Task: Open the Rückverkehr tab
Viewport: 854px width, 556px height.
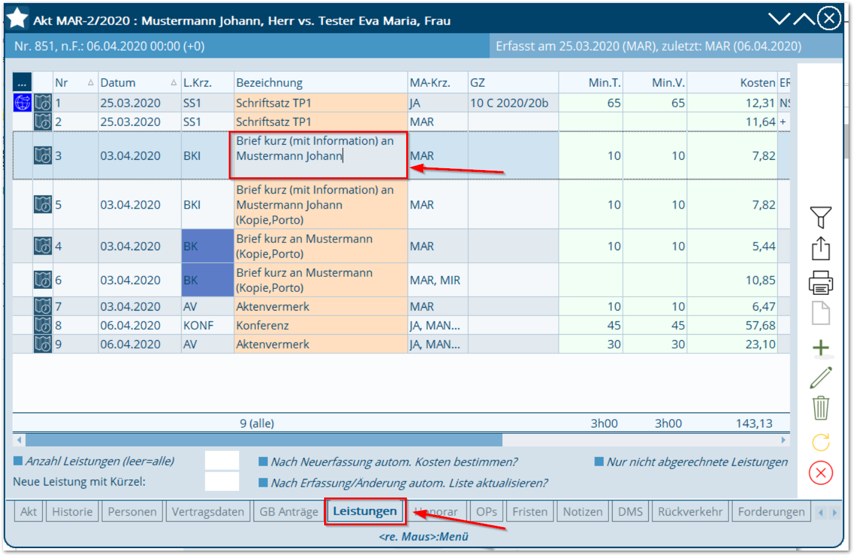Action: coord(690,512)
